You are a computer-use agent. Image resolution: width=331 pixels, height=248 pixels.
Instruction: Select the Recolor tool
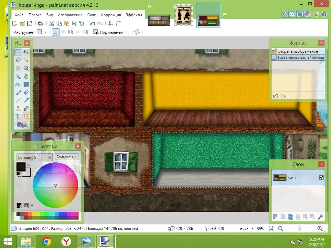coord(26,108)
